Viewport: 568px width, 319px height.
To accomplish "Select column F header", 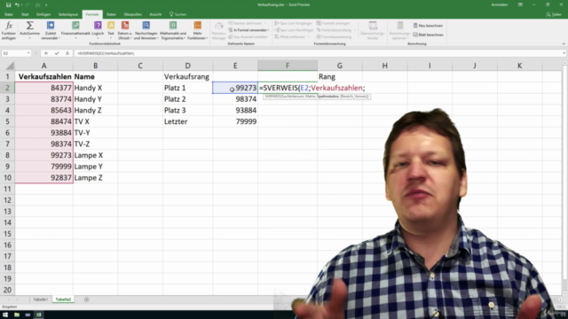I will click(288, 66).
